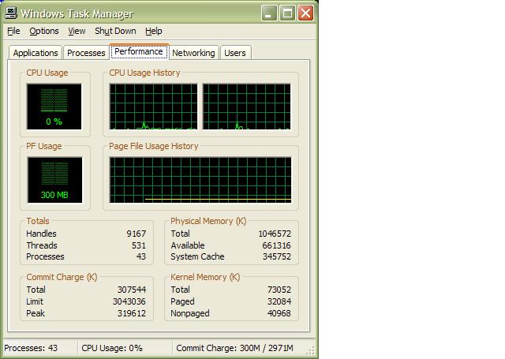Viewport: 505px width, 359px height.
Task: Click the Threads label
Action: pos(42,245)
